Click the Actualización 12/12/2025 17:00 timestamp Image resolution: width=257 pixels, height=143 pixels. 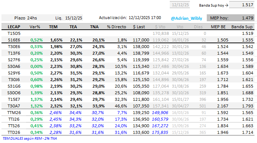130,18
